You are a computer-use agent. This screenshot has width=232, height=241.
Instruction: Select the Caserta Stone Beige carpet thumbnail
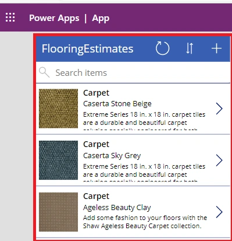[x=58, y=109]
